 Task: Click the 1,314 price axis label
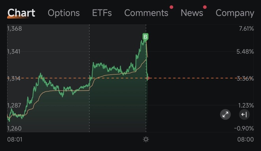click(x=14, y=78)
